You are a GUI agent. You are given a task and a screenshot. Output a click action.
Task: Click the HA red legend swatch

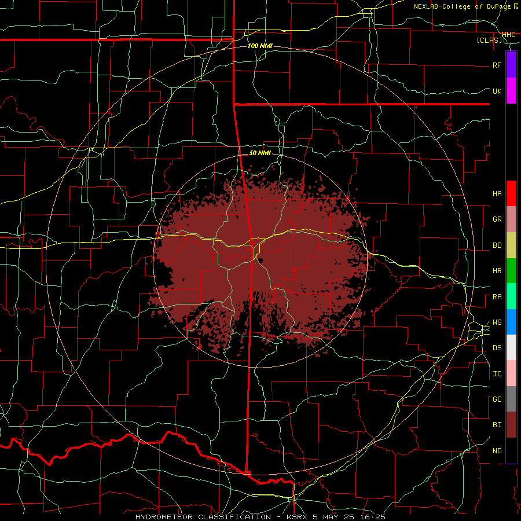tap(511, 193)
